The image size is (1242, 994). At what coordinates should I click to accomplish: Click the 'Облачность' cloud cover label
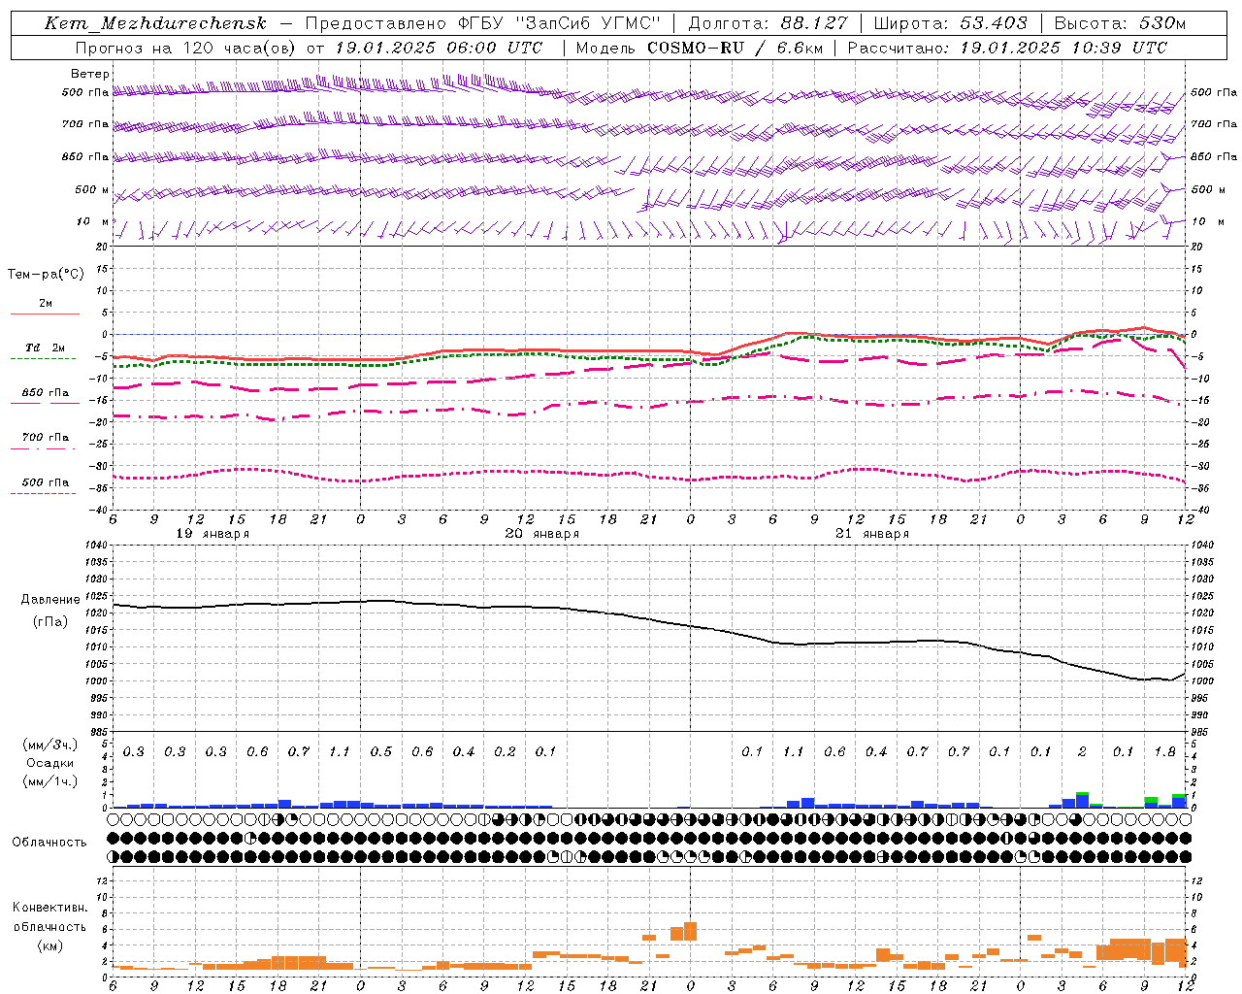coord(49,842)
